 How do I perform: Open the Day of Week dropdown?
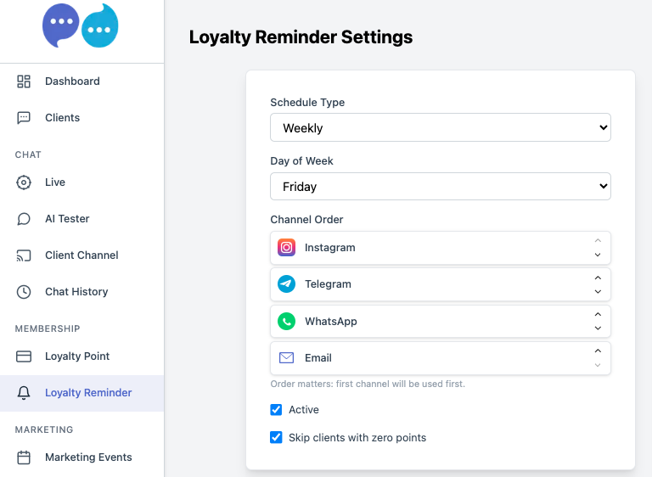[441, 187]
